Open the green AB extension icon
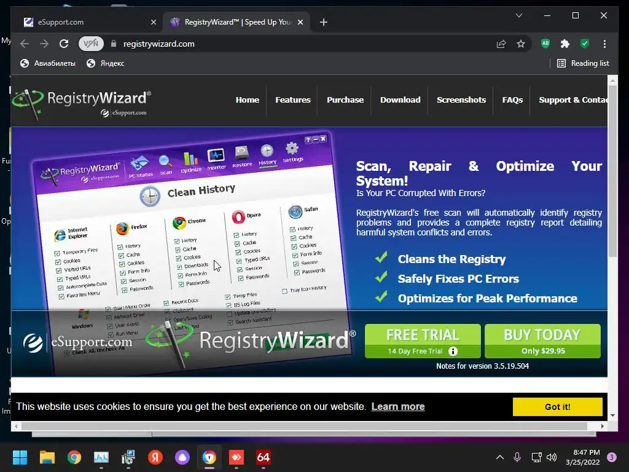This screenshot has height=472, width=629. pos(545,44)
